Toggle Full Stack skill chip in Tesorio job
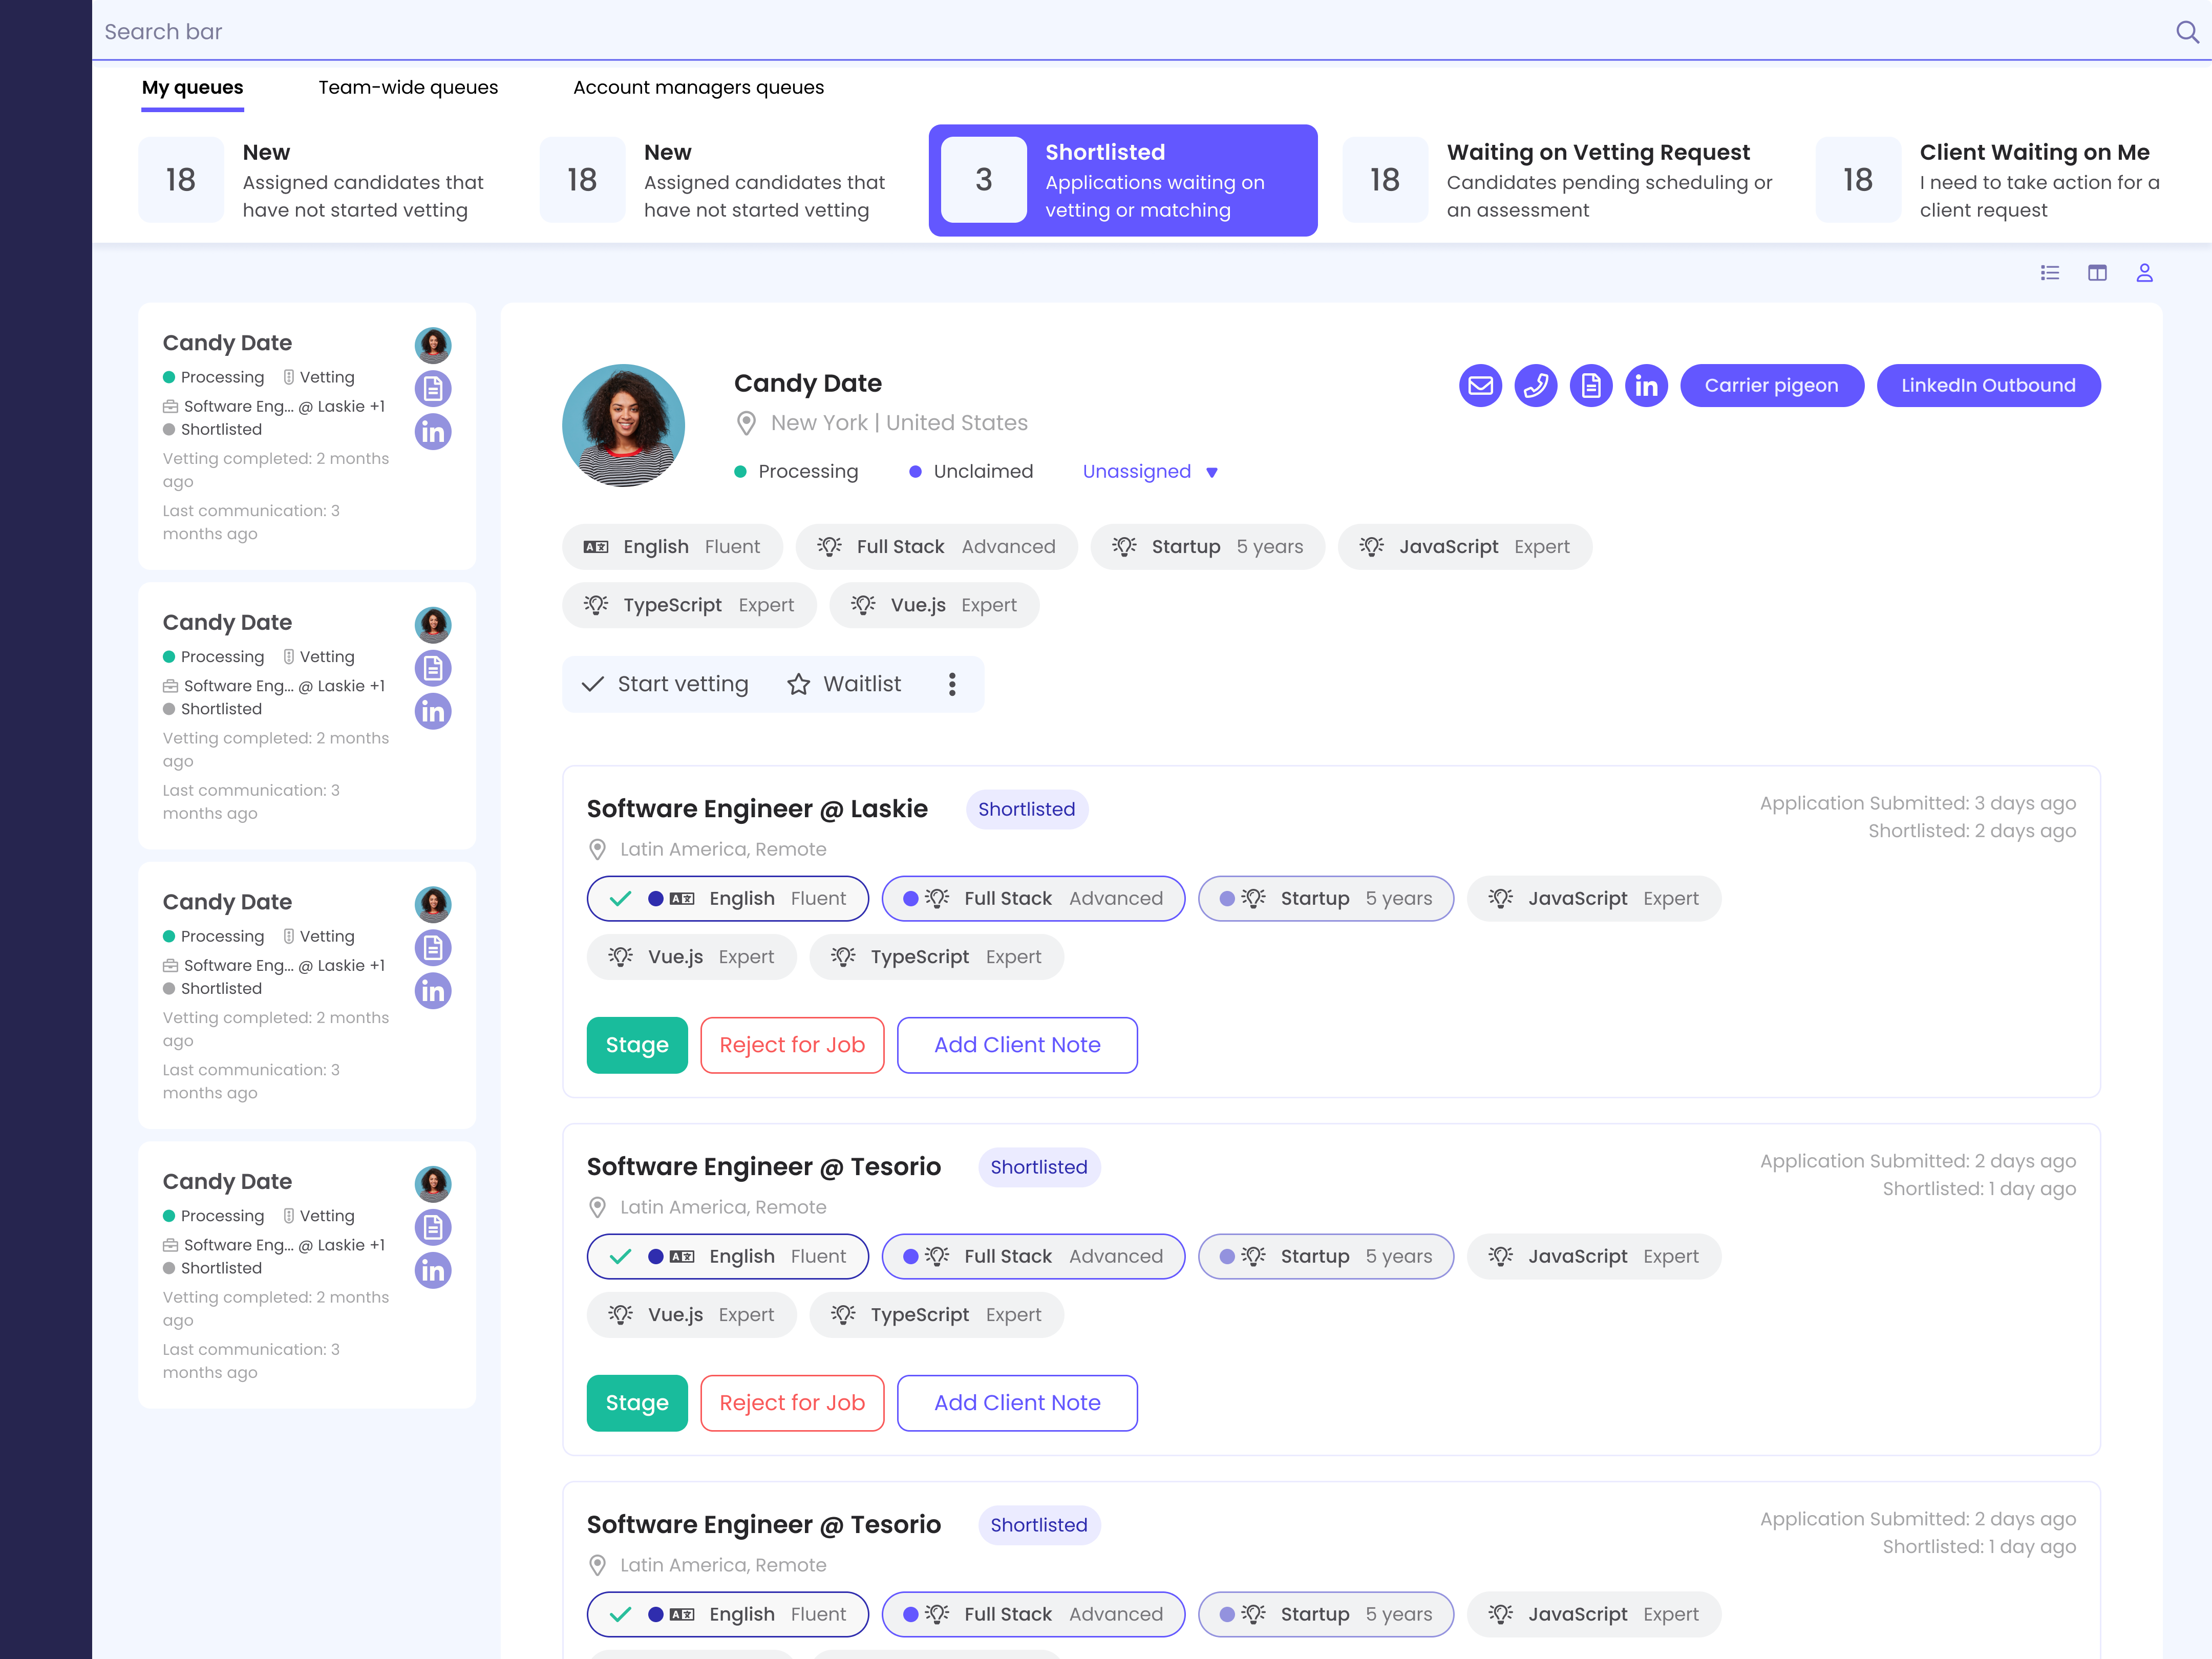The width and height of the screenshot is (2212, 1659). pyautogui.click(x=1032, y=1256)
